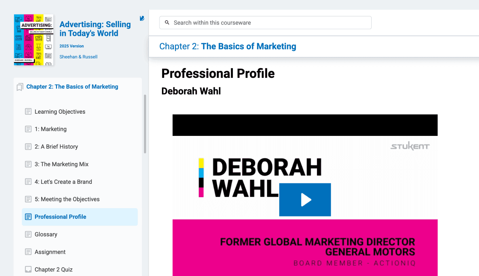Click the page icon beside Learning Objectives

coord(28,112)
